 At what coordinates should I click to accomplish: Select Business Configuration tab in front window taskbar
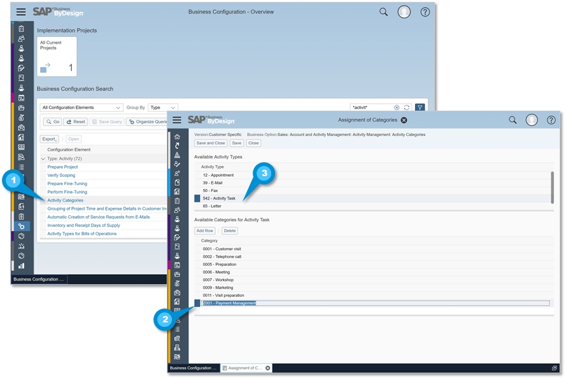coord(193,368)
